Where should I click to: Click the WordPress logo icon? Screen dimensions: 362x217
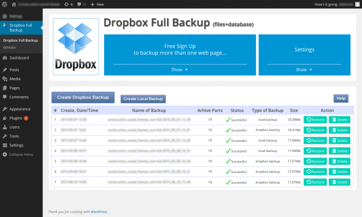(4, 4)
